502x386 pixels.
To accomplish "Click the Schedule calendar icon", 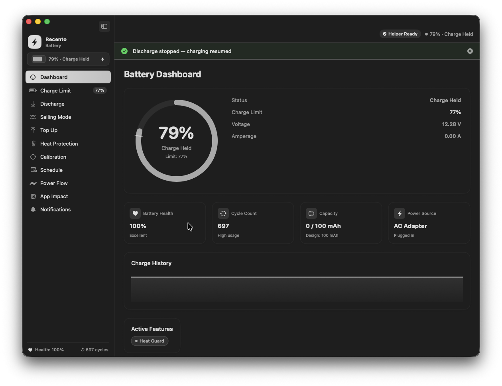I will (x=33, y=170).
